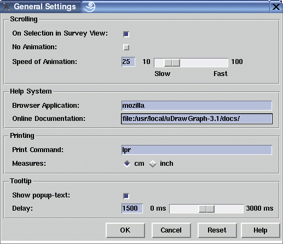
Task: Toggle On Selection in Survey View checkbox
Action: click(x=126, y=34)
